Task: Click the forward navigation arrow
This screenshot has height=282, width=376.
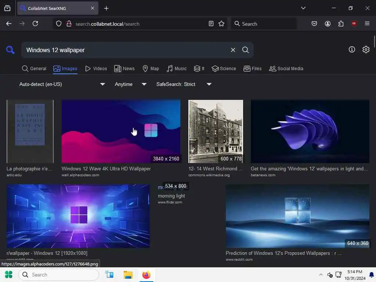Action: [22, 23]
